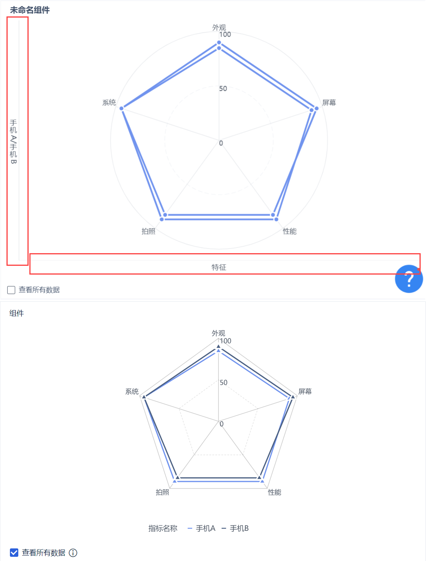Image resolution: width=426 pixels, height=561 pixels.
Task: Click the 未命名组件 component title
Action: [x=30, y=10]
